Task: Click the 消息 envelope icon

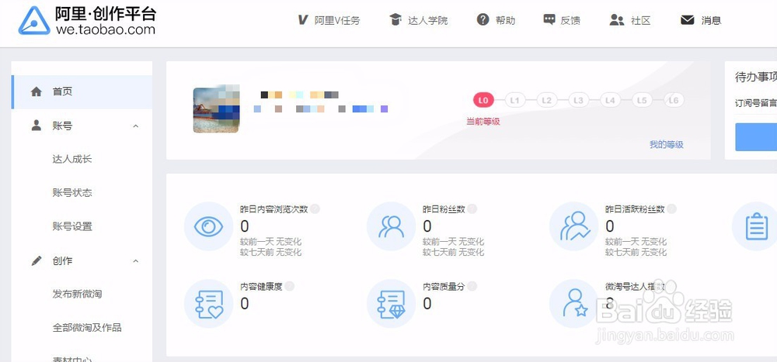Action: coord(688,20)
